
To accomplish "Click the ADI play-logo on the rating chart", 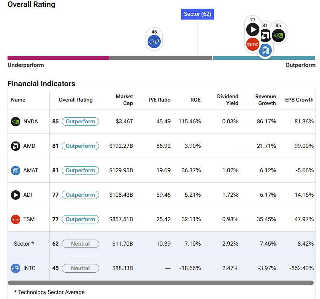I will click(x=253, y=30).
